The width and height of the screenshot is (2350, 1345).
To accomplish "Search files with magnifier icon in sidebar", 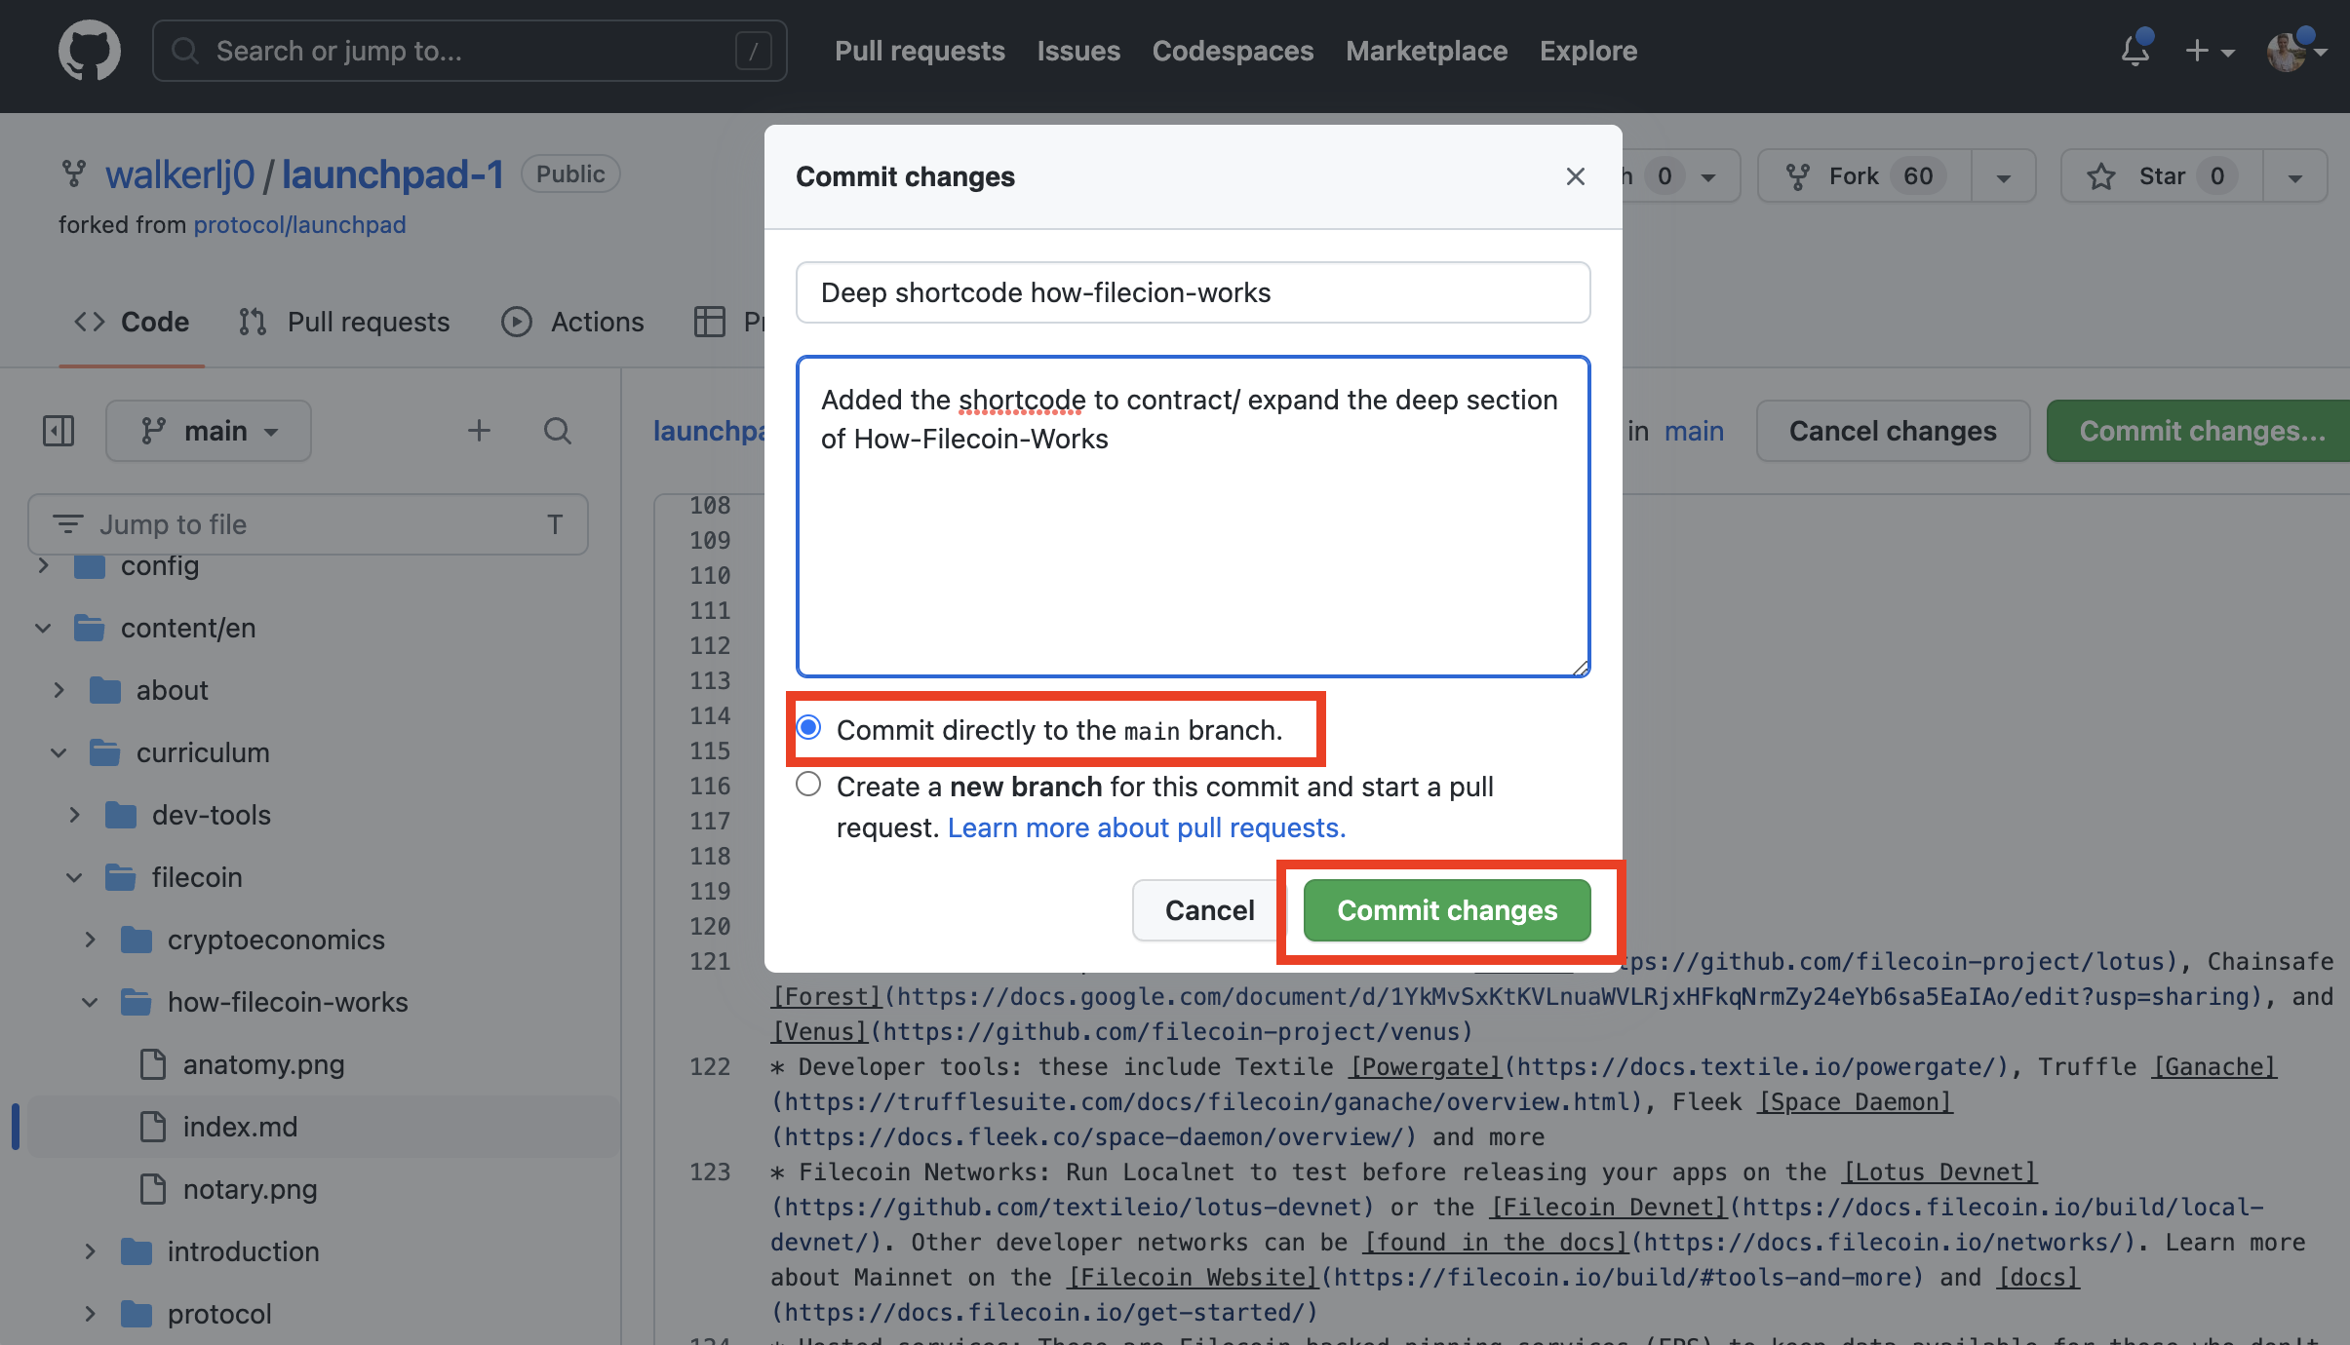I will [x=557, y=431].
